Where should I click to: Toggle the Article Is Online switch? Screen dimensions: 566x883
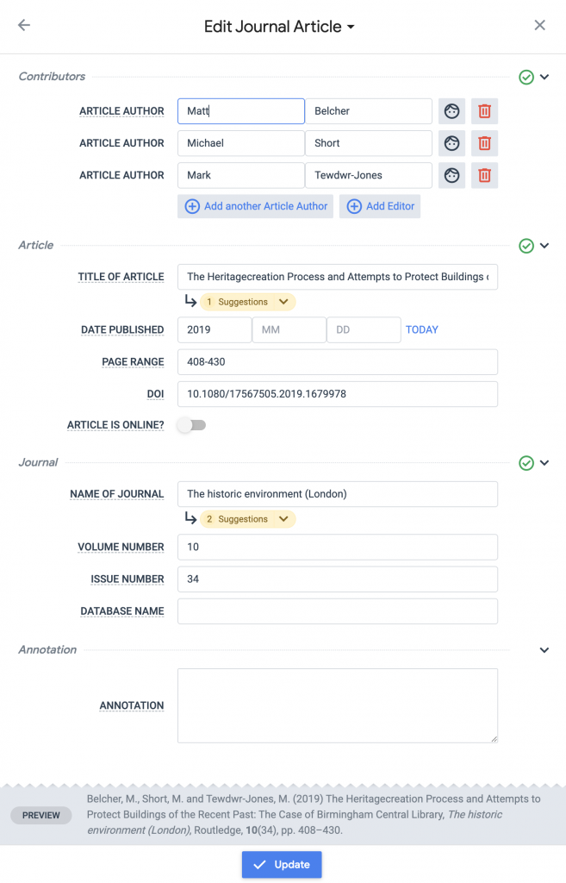pyautogui.click(x=191, y=425)
